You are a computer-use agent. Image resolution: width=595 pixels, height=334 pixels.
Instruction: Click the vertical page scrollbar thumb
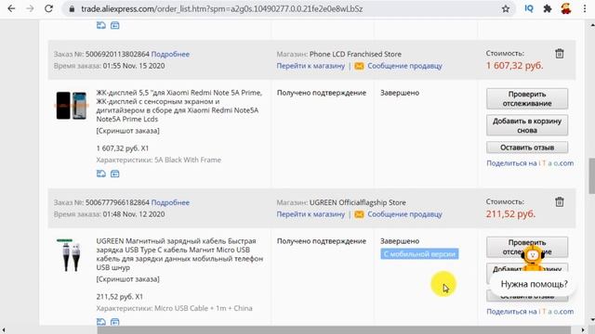pyautogui.click(x=591, y=176)
